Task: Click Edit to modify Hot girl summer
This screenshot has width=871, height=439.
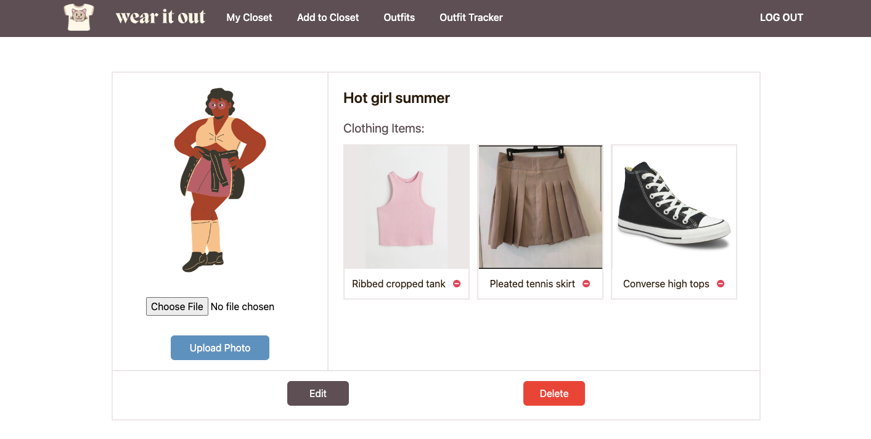Action: 317,393
